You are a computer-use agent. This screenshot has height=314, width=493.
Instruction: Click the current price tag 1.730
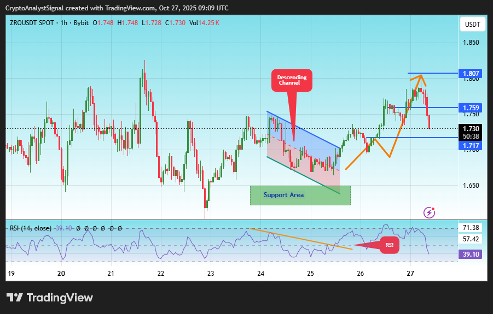point(470,129)
